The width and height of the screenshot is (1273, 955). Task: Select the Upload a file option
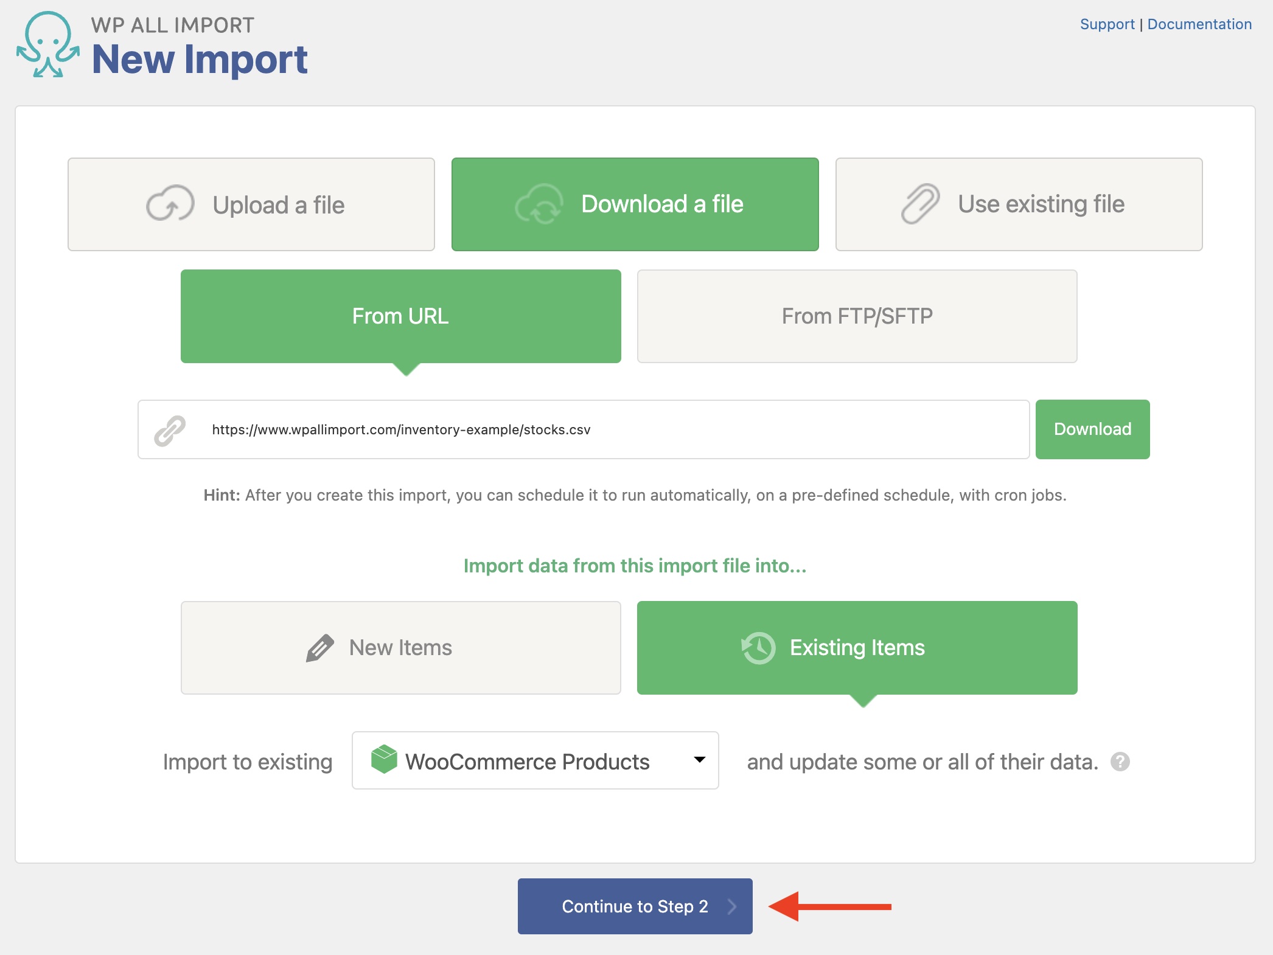click(x=251, y=204)
